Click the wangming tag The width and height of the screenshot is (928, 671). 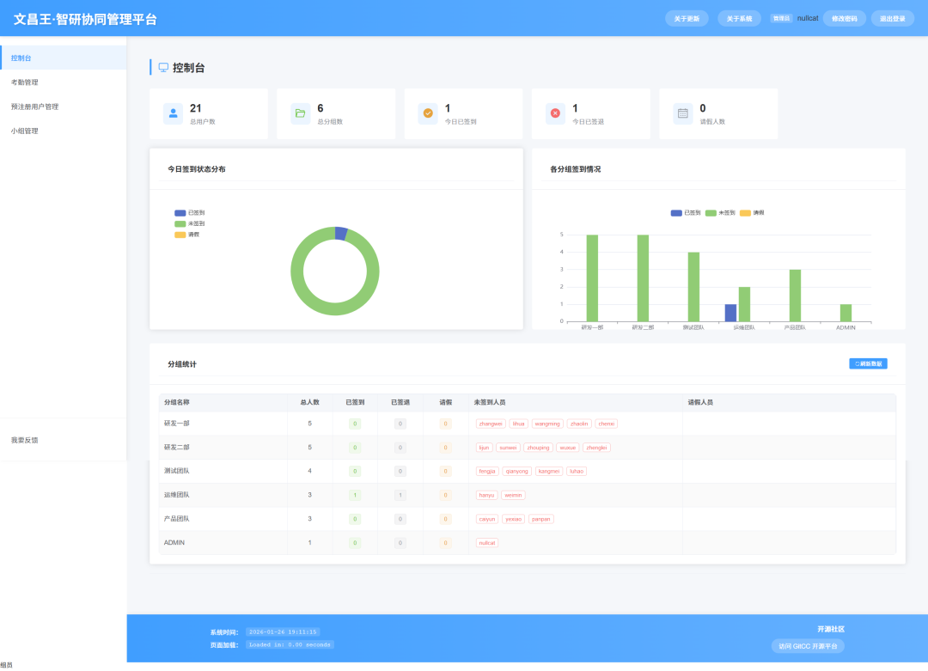(x=546, y=424)
